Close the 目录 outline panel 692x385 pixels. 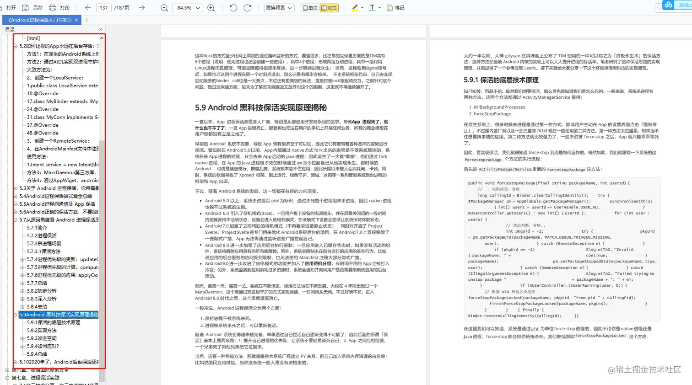coord(101,29)
